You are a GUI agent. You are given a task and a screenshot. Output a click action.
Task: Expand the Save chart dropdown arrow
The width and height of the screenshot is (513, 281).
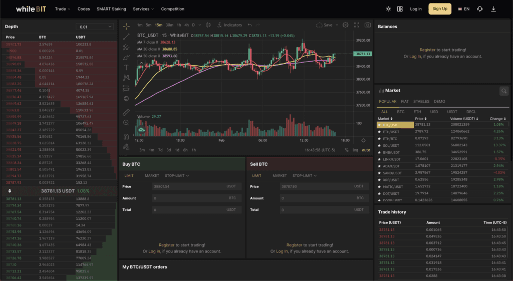click(337, 25)
